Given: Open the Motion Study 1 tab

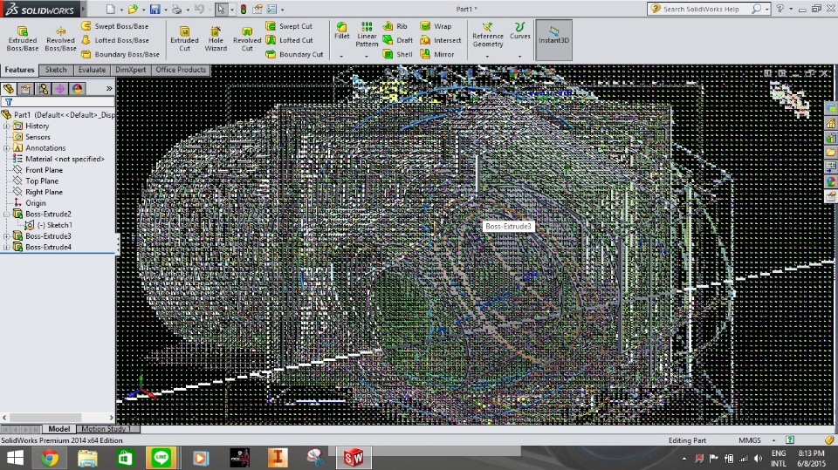Looking at the screenshot, I should [106, 429].
